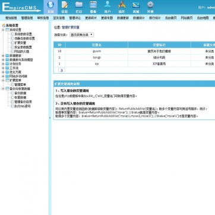Click the document icon beside 执行SQL语句

coord(12,106)
